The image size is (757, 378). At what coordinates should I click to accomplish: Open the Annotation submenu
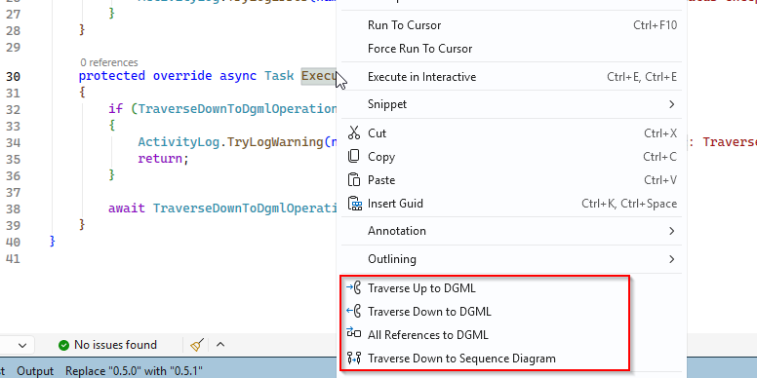click(511, 231)
